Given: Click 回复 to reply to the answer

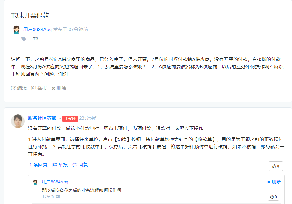Looking at the screenshot, I should pyautogui.click(x=80, y=165).
